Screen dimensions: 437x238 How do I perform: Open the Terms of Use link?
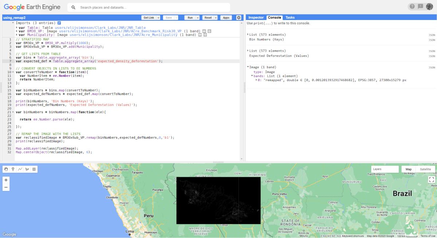click(428, 236)
